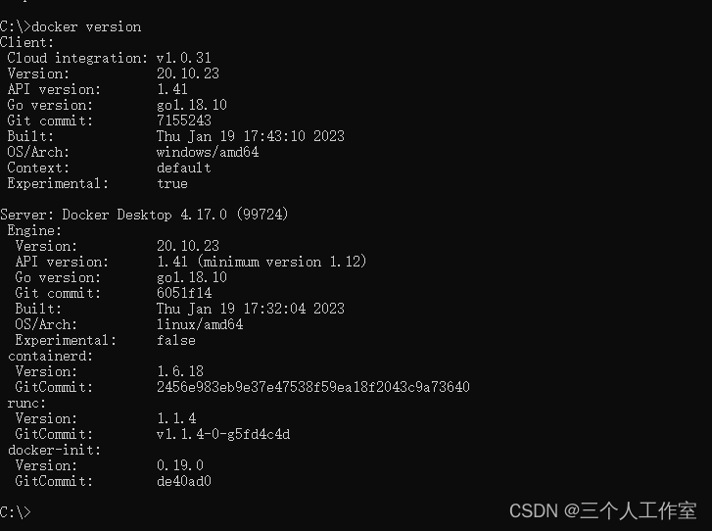This screenshot has width=712, height=531.
Task: Click the docker-init: section heading
Action: [x=54, y=450]
